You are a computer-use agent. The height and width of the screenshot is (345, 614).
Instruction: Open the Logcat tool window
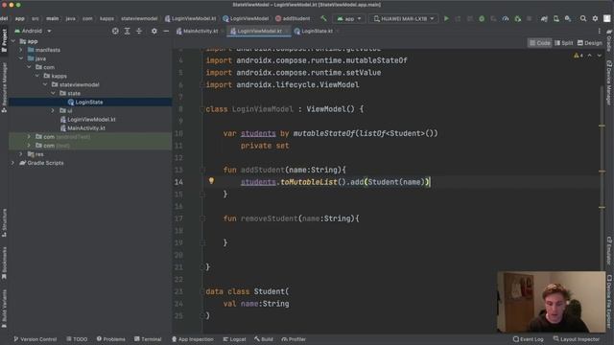[x=234, y=339]
